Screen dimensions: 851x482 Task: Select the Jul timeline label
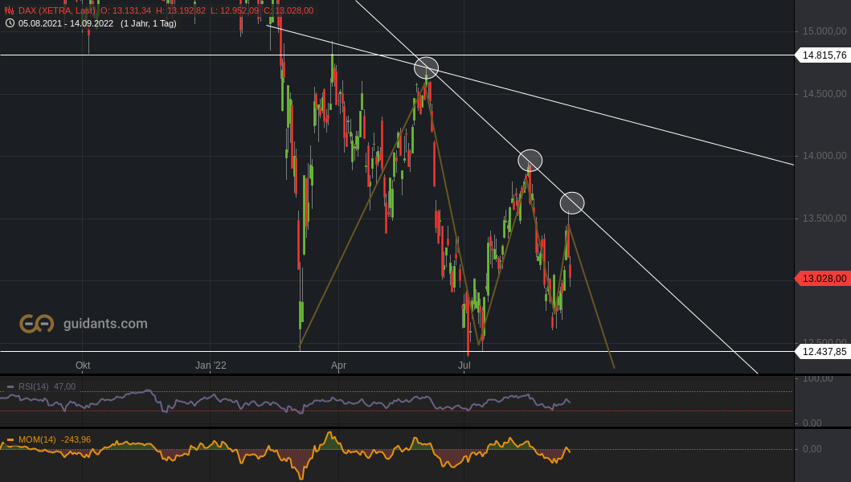coord(464,365)
